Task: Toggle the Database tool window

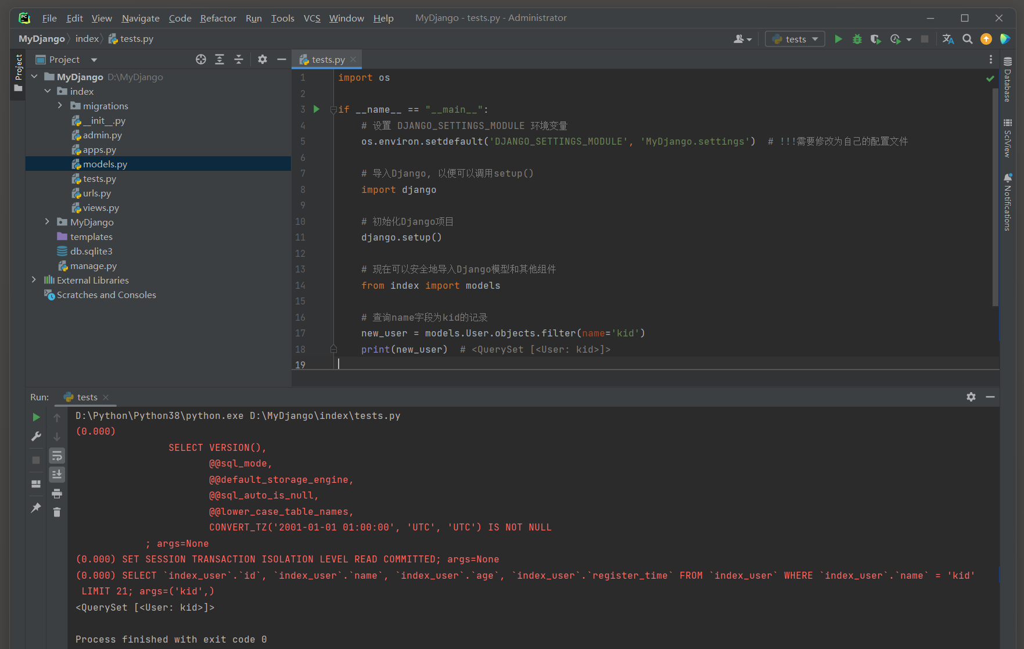Action: click(x=1008, y=80)
